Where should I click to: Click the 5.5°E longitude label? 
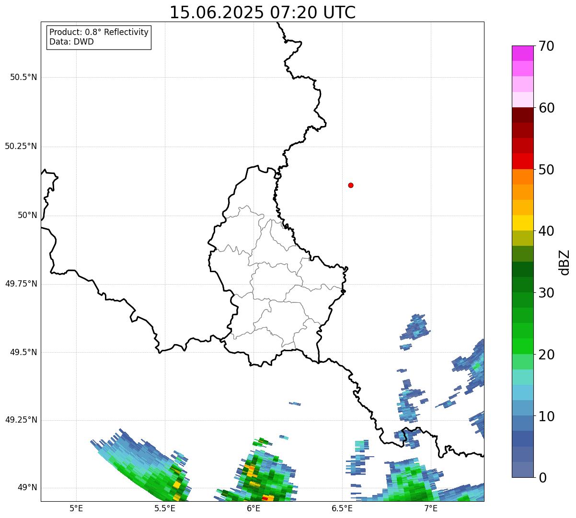pyautogui.click(x=165, y=508)
